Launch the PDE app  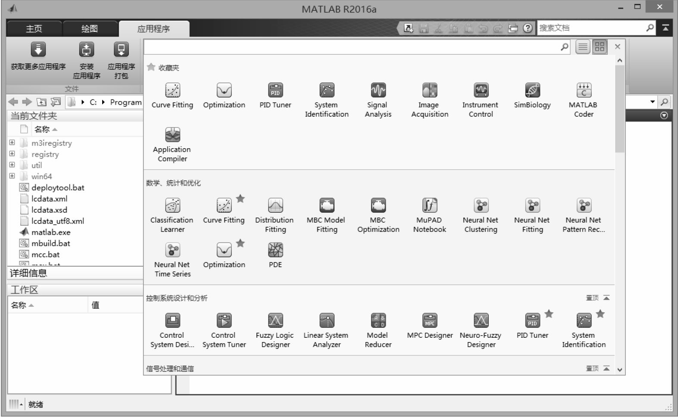[x=275, y=255]
